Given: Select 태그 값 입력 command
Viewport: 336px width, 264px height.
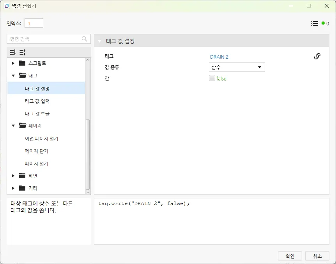Looking at the screenshot, I should (x=37, y=101).
